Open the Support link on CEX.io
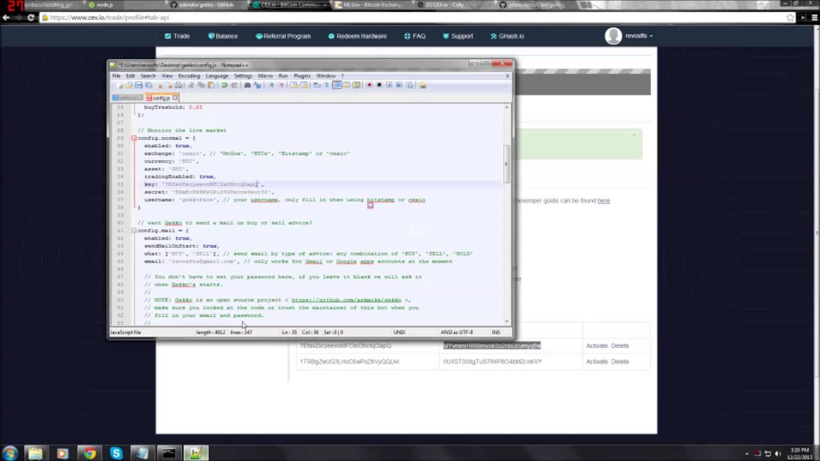Viewport: 820px width, 461px height. point(458,36)
